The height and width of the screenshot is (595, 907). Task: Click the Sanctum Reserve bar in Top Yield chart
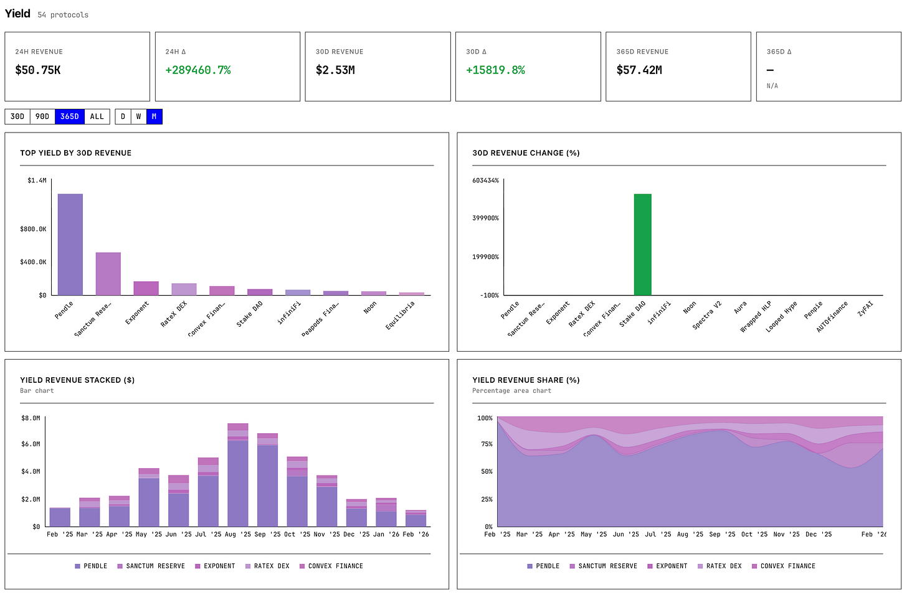[108, 274]
